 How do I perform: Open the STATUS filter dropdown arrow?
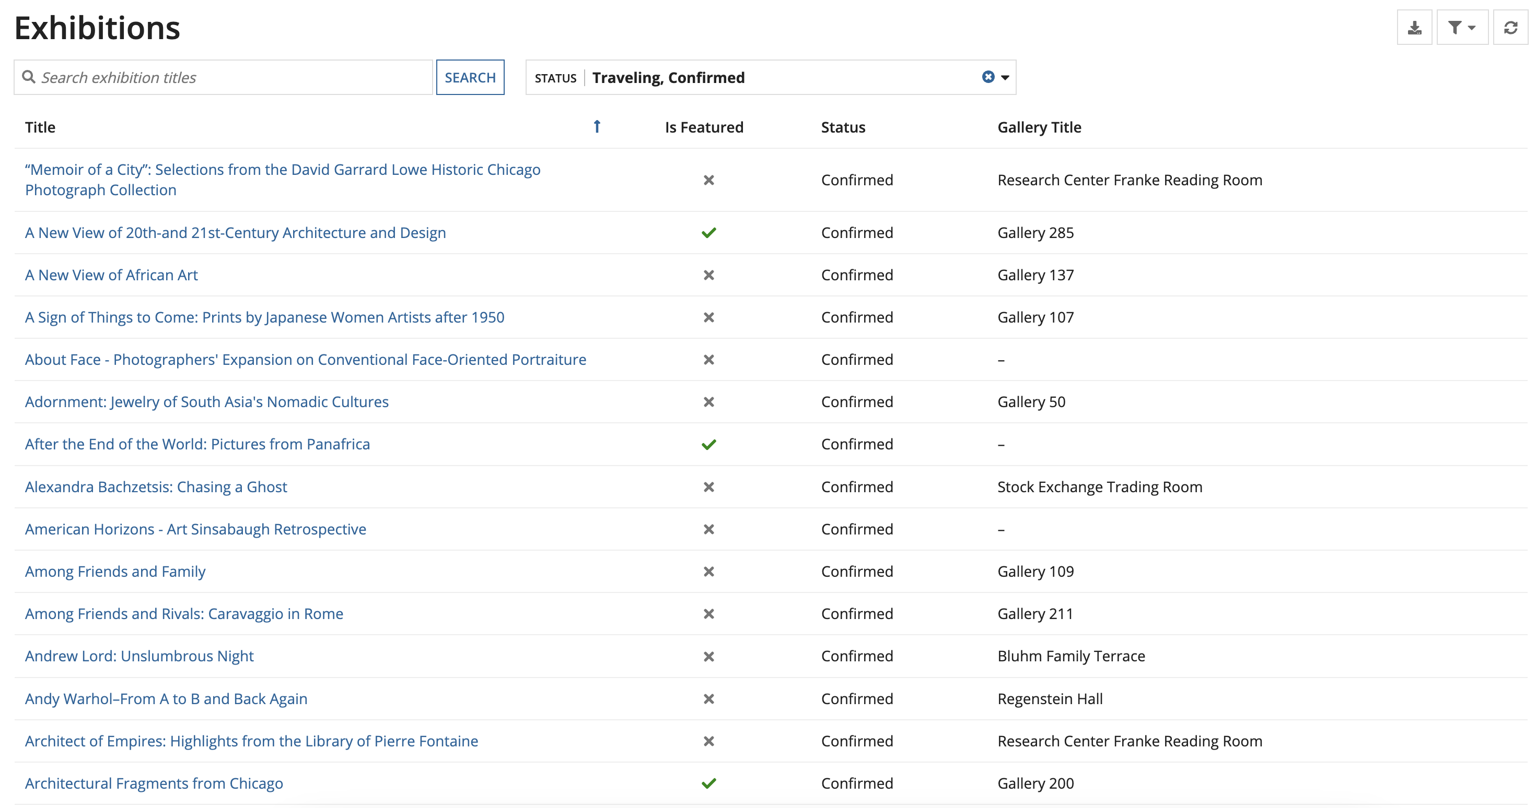[1005, 77]
